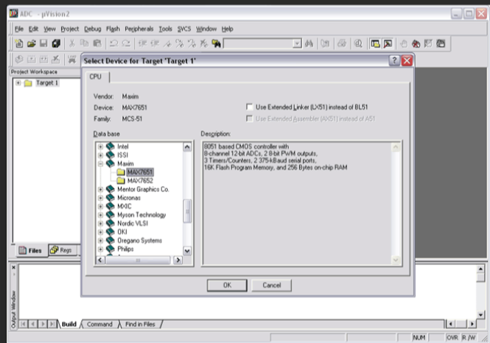Click database list scroll down arrow

(x=187, y=250)
